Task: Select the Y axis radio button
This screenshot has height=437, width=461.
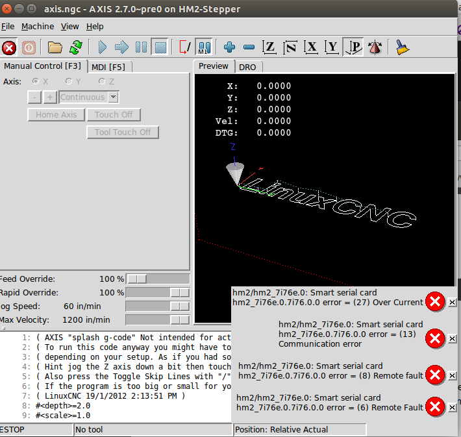Action: (69, 81)
